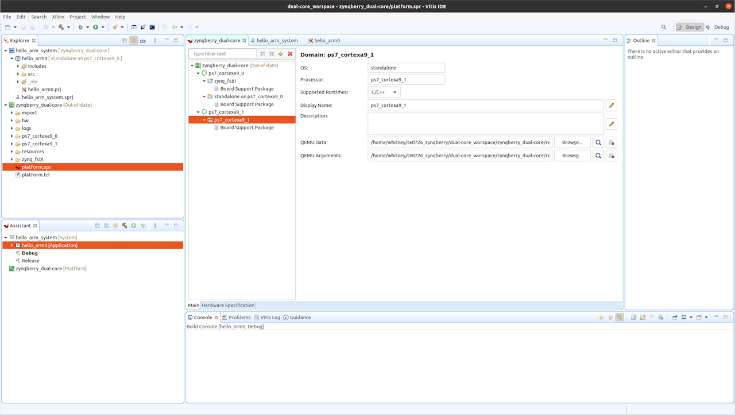The width and height of the screenshot is (735, 415).
Task: Click the type filter text input field
Action: tap(223, 54)
